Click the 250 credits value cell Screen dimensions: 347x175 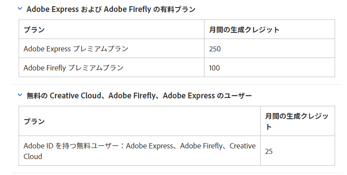point(269,49)
